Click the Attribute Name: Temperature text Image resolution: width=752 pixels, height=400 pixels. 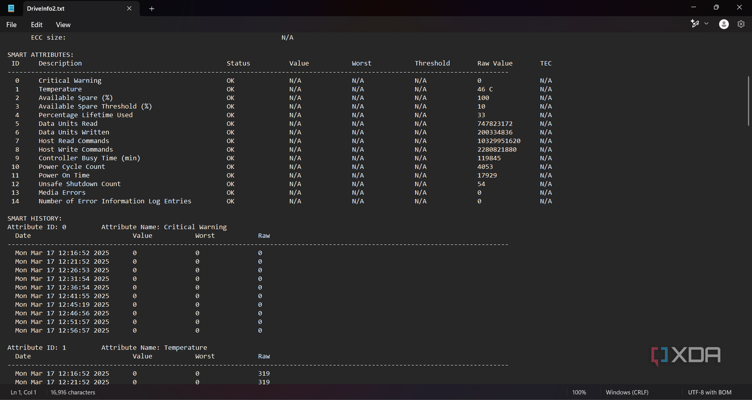[x=154, y=347]
